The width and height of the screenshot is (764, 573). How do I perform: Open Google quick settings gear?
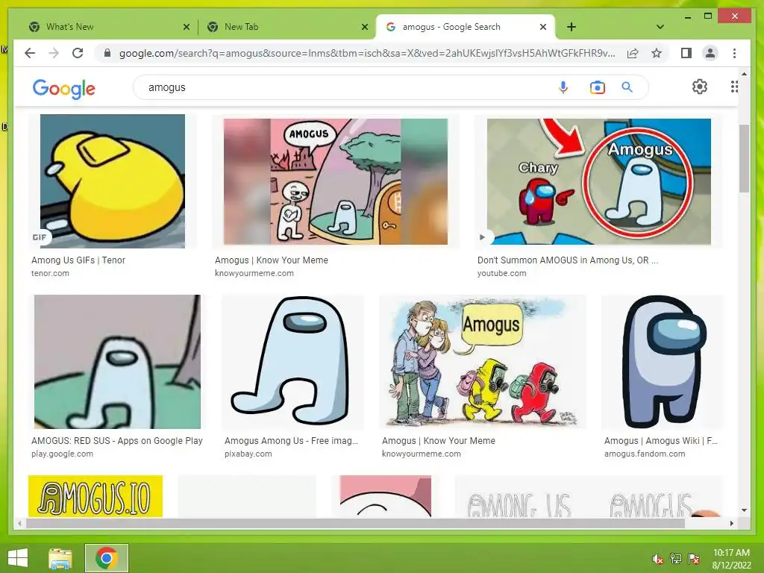pos(700,87)
